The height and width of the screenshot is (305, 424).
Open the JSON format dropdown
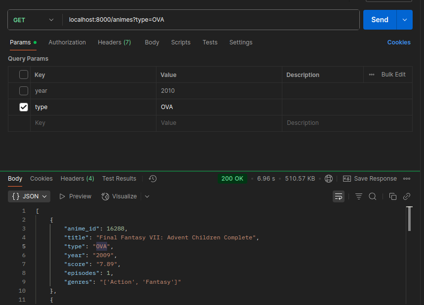click(29, 196)
